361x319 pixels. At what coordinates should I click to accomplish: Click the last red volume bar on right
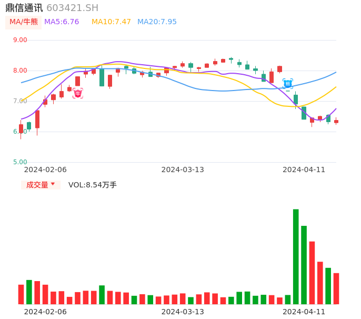[336, 288]
